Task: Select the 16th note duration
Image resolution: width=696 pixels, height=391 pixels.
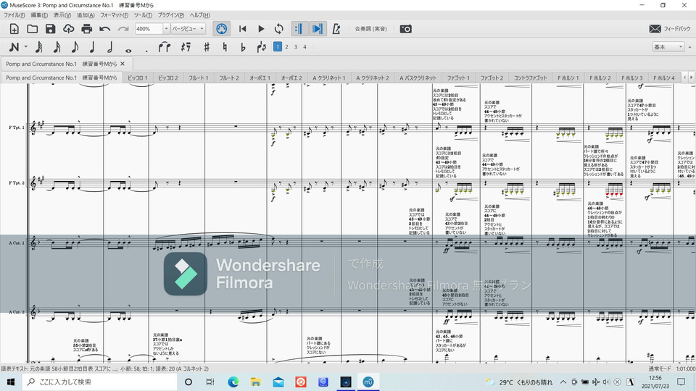Action: pyautogui.click(x=57, y=47)
